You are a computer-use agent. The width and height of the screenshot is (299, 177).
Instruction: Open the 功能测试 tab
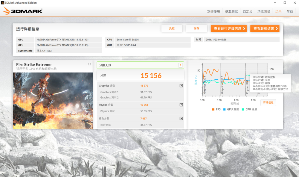[264, 11]
